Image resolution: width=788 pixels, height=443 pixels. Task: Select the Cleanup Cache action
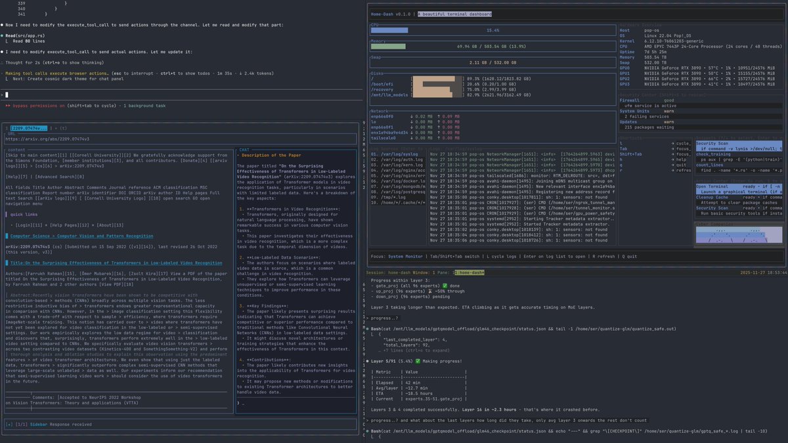click(739, 200)
